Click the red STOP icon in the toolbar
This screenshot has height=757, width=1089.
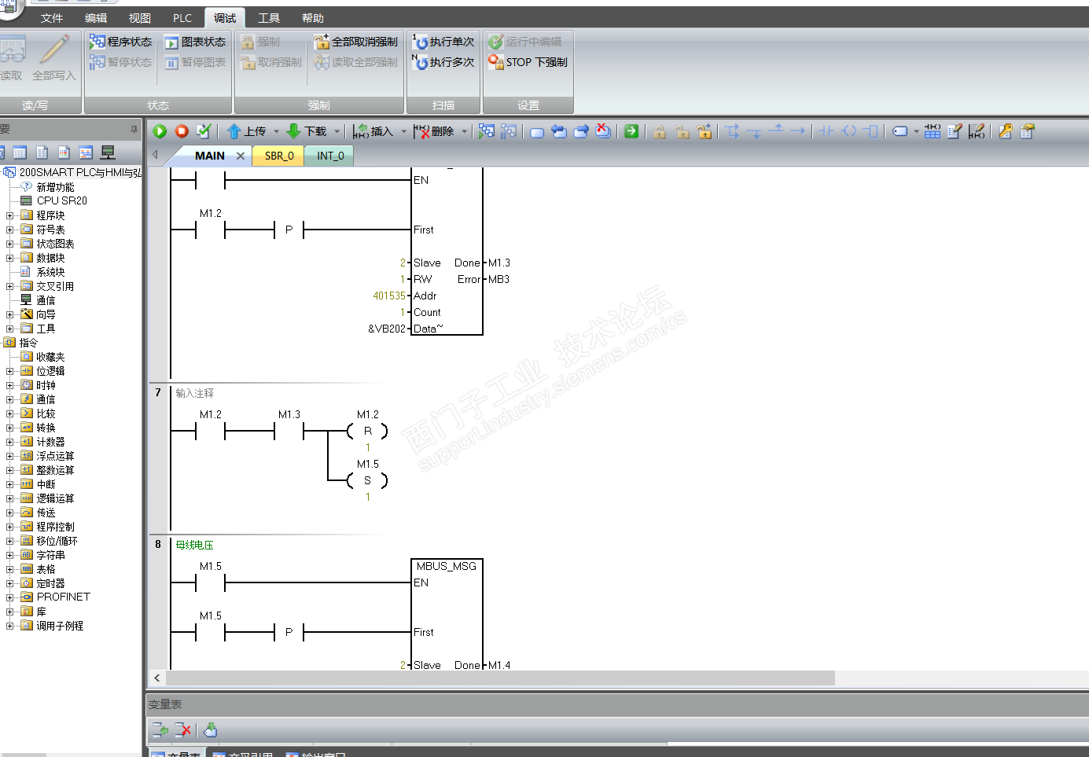182,131
